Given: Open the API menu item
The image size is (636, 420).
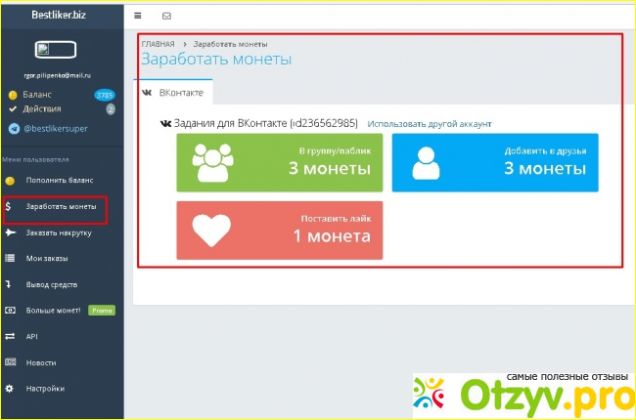Looking at the screenshot, I should 31,336.
